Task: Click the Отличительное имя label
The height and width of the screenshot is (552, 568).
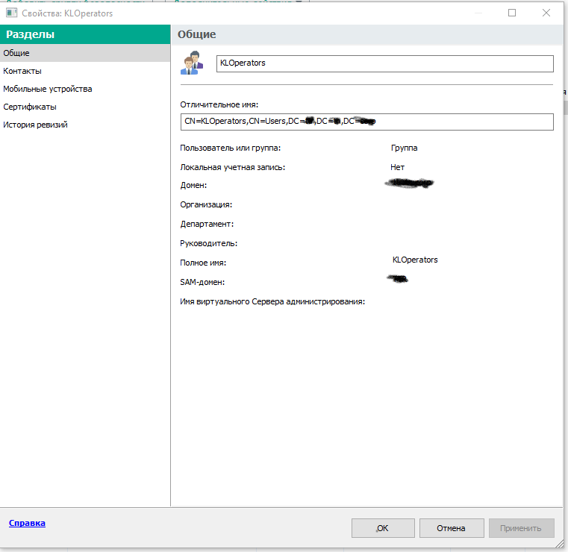Action: pyautogui.click(x=219, y=104)
